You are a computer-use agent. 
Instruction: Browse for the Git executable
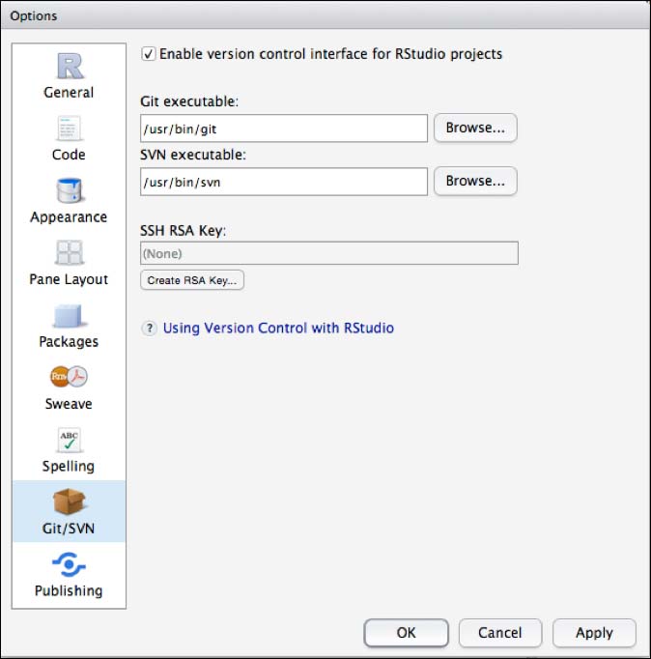coord(475,128)
